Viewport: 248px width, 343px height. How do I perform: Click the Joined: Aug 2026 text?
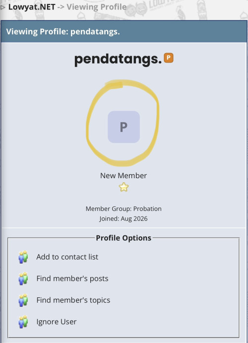(124, 218)
